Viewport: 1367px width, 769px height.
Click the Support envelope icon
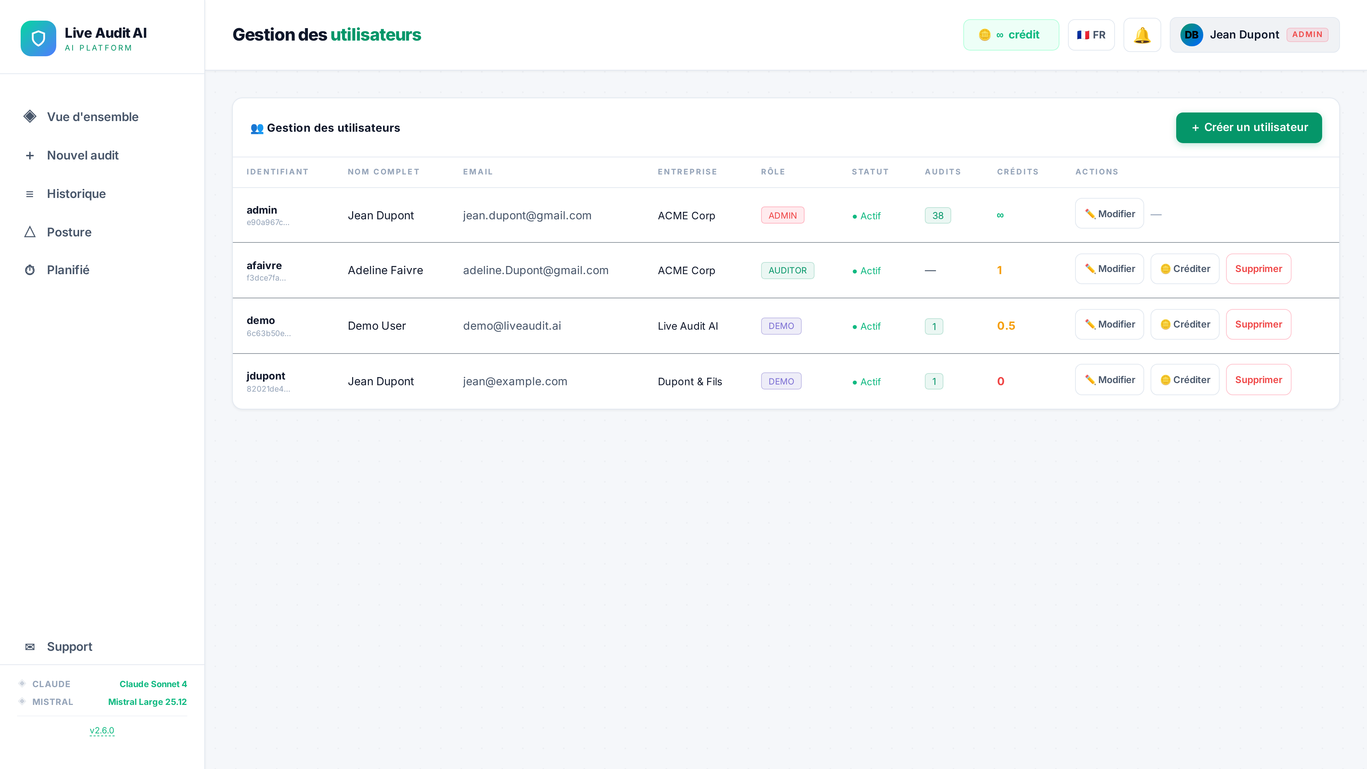point(30,647)
